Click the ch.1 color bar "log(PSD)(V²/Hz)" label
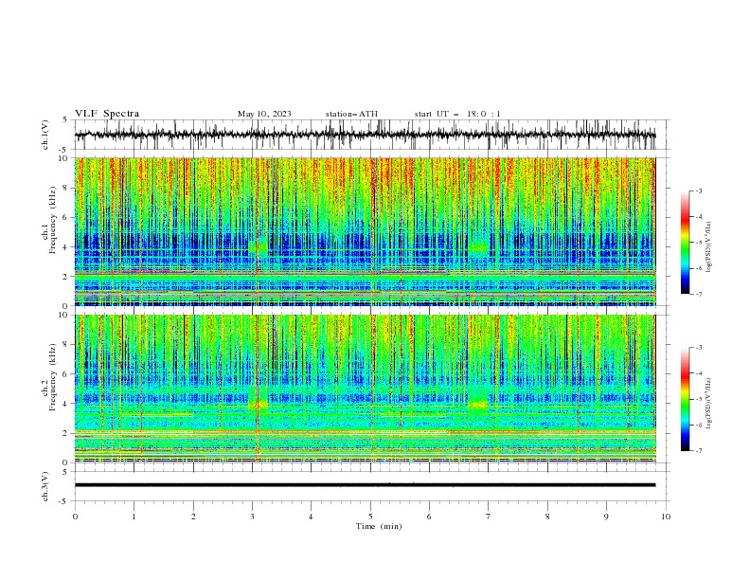750x580 pixels. pyautogui.click(x=709, y=247)
